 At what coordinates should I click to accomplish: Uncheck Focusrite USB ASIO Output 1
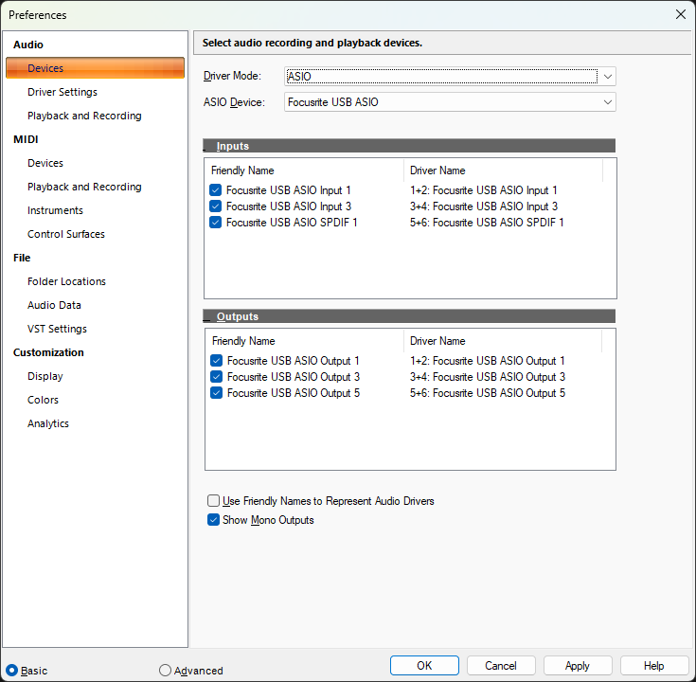coord(216,361)
